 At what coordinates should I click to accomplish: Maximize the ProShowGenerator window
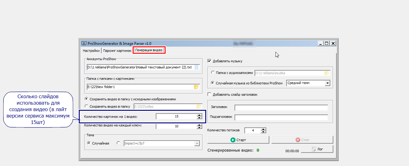click(327, 44)
